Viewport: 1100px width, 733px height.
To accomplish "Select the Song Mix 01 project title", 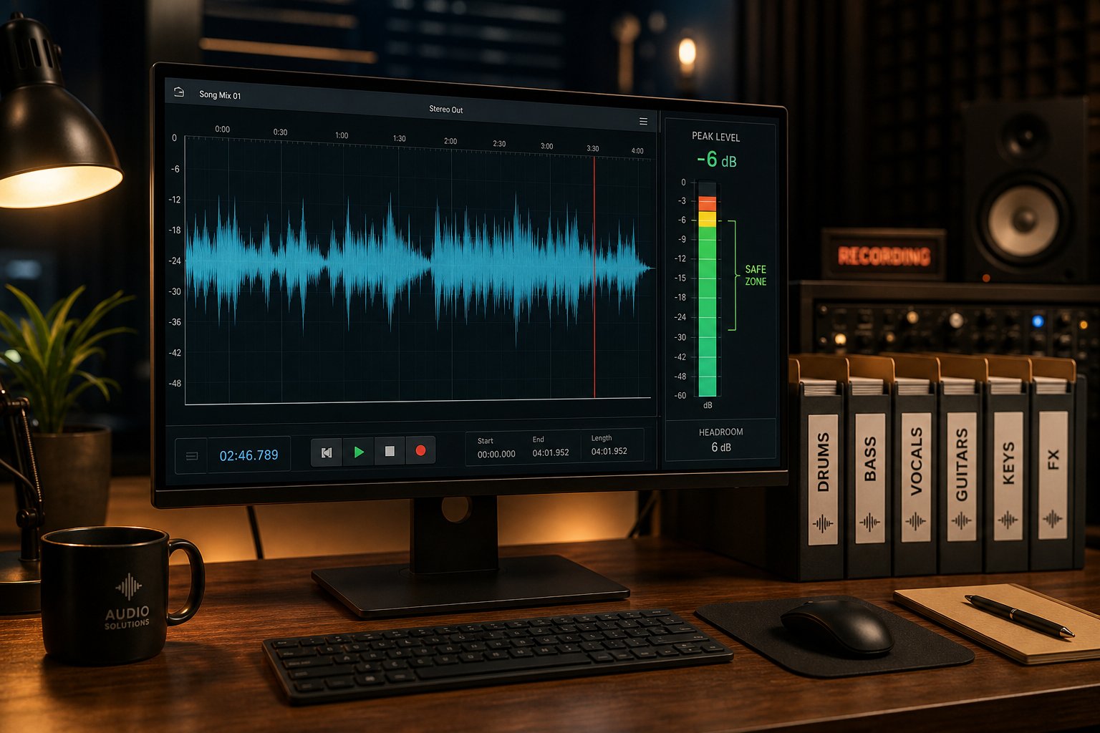I will 220,95.
